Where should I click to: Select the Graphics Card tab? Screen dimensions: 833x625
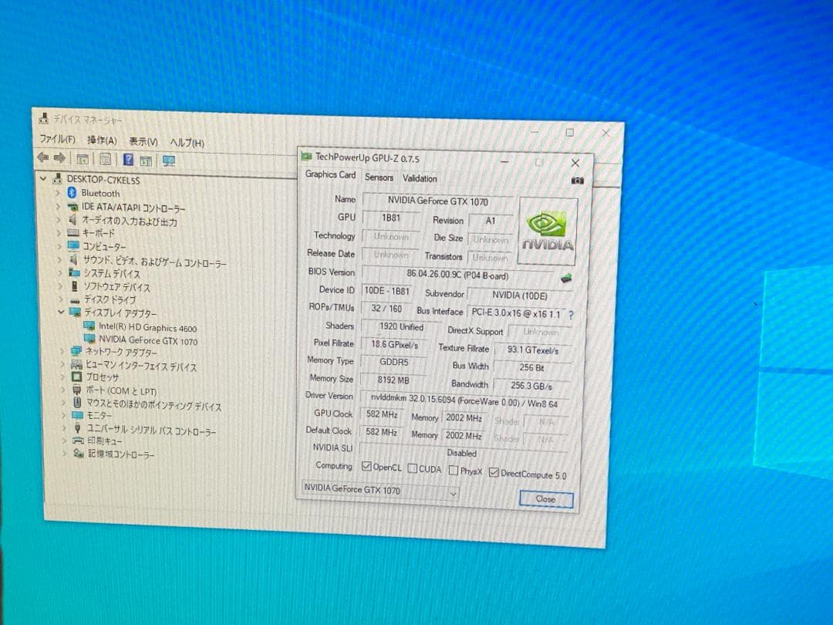point(330,174)
